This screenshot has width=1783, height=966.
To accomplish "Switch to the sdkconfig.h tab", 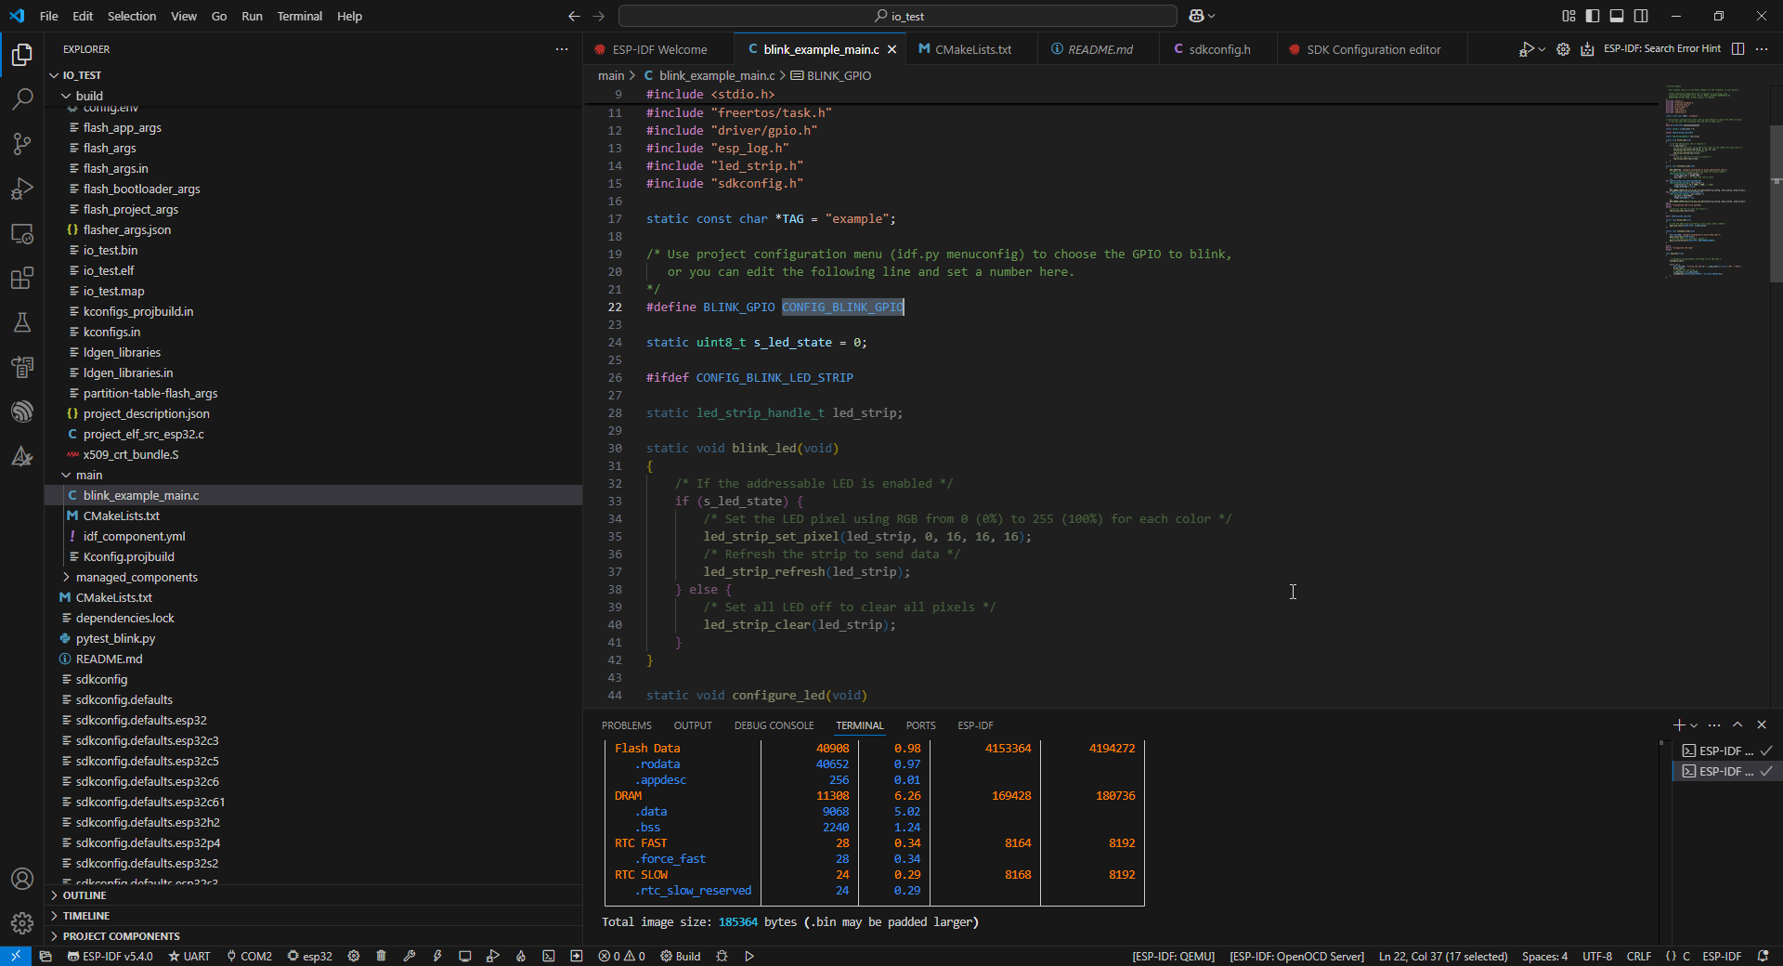I will (1218, 49).
